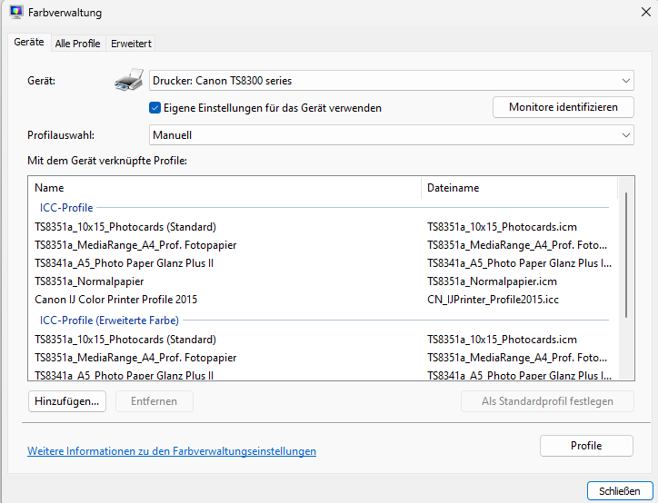Switch to the Alle Profile tab
The image size is (658, 503).
point(77,44)
